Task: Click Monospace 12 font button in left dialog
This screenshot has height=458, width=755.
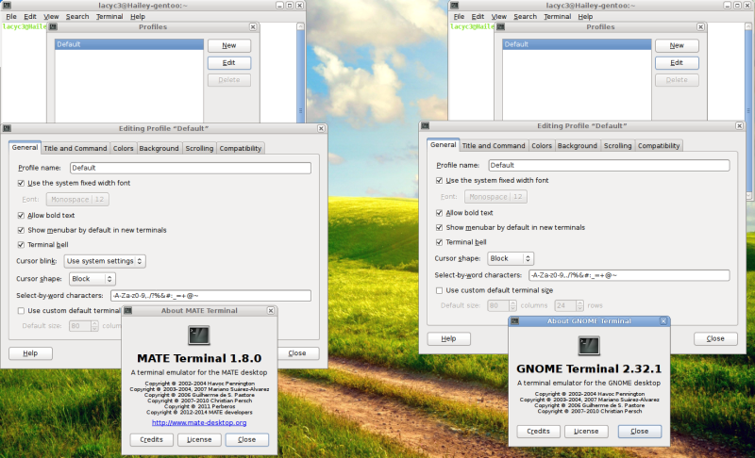Action: [77, 200]
